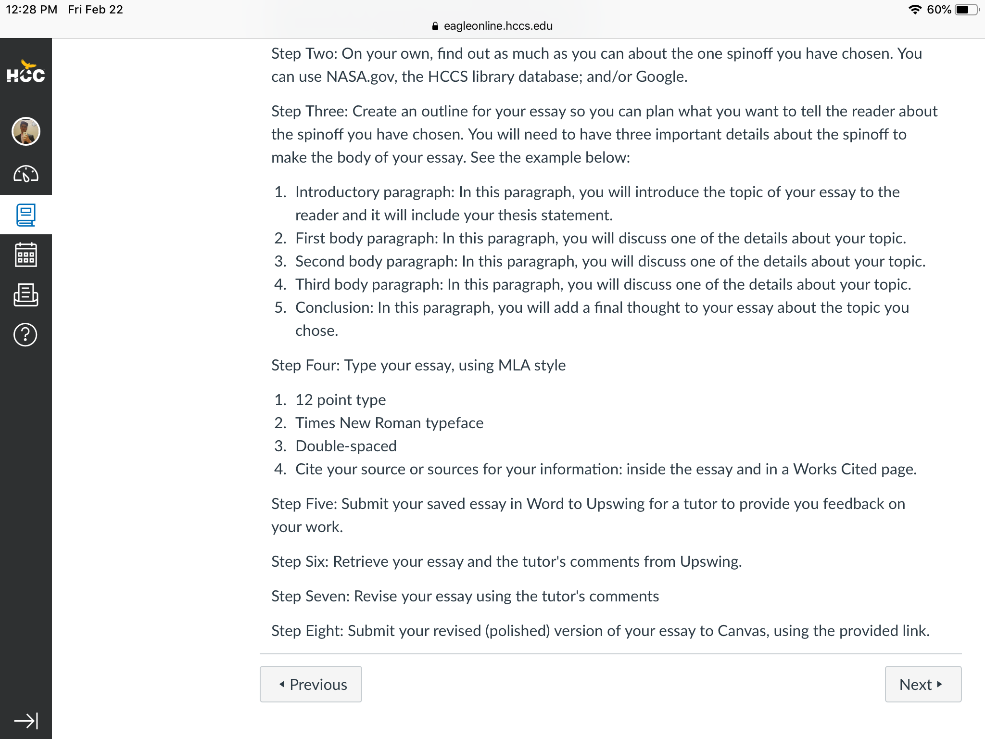
Task: Open the Account profile avatar
Action: coord(25,131)
